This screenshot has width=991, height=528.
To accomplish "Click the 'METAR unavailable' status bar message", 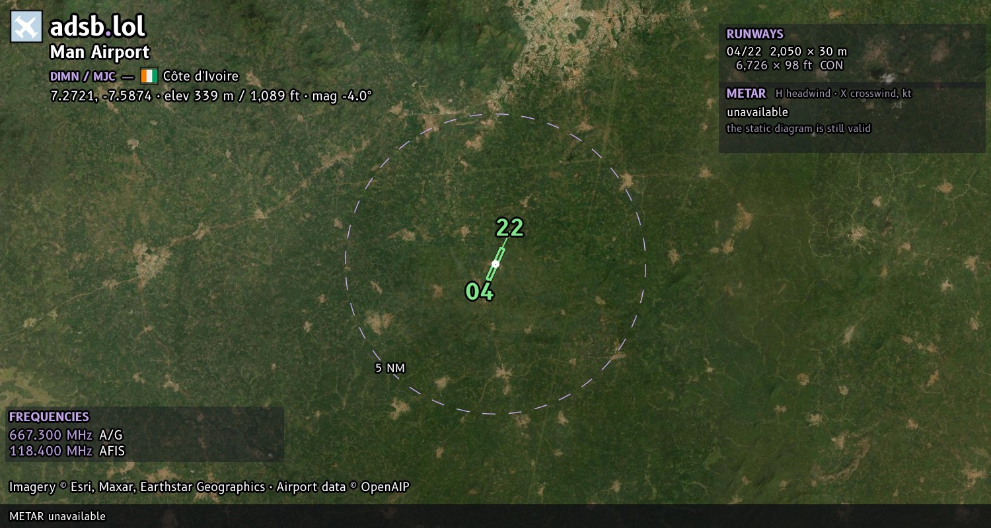I will (57, 516).
